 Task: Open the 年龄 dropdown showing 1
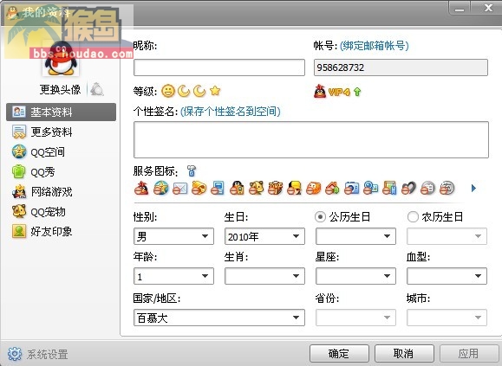(173, 276)
